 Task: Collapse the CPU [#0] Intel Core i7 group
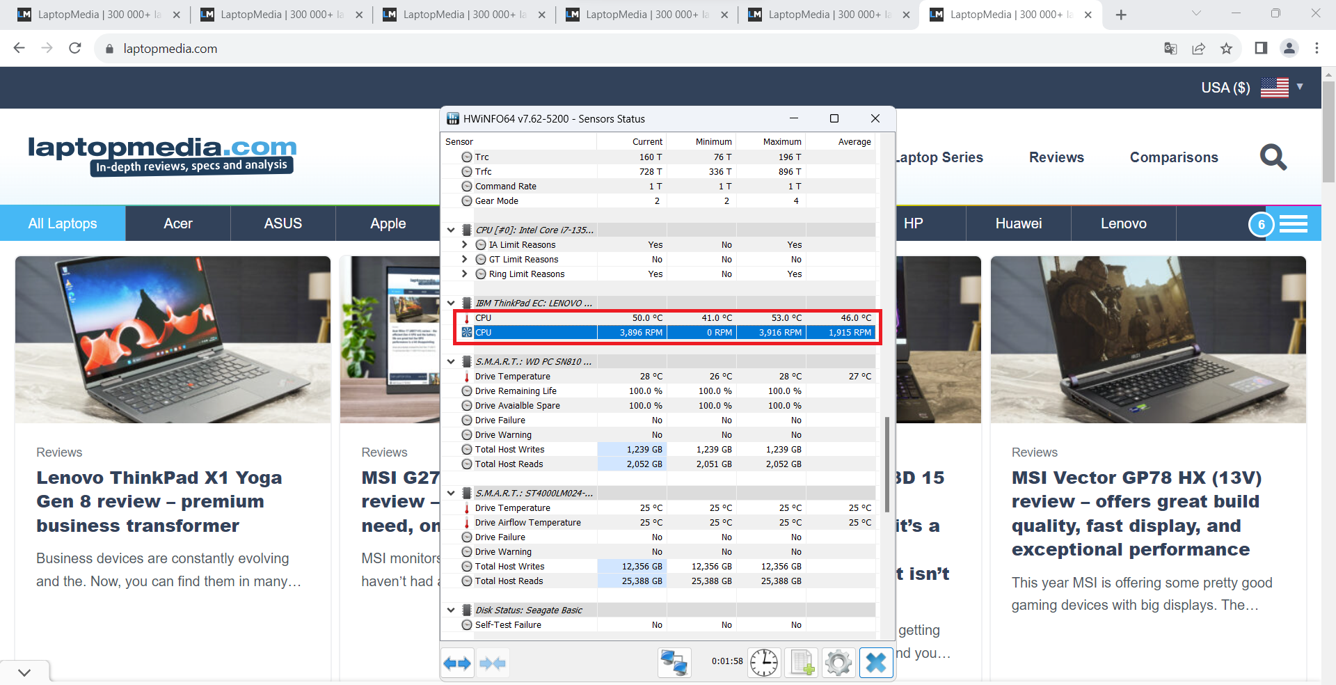point(451,230)
